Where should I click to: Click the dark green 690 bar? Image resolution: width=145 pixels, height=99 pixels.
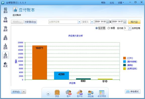tap(83, 79)
